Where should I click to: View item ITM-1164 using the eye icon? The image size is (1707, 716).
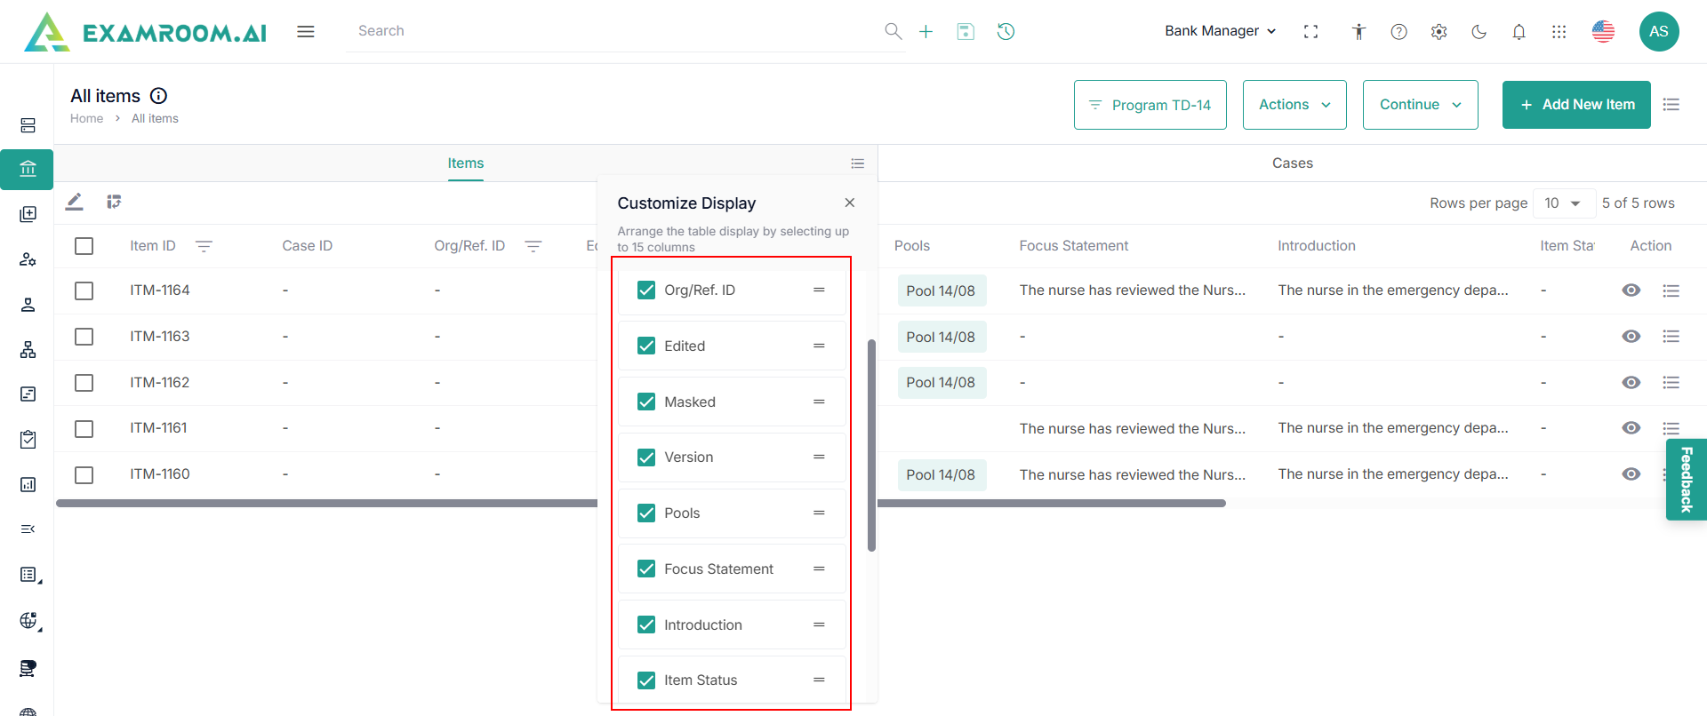(x=1631, y=290)
